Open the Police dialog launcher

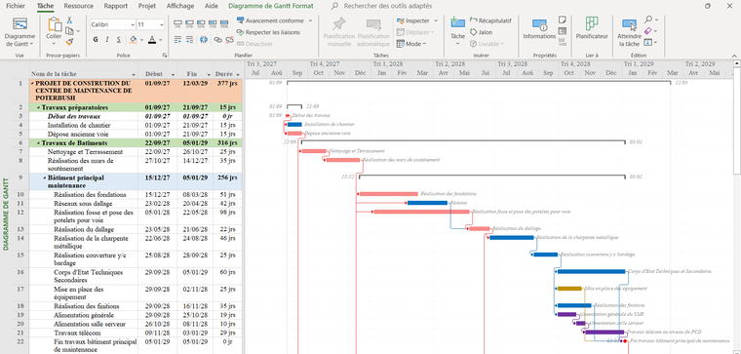tap(165, 56)
